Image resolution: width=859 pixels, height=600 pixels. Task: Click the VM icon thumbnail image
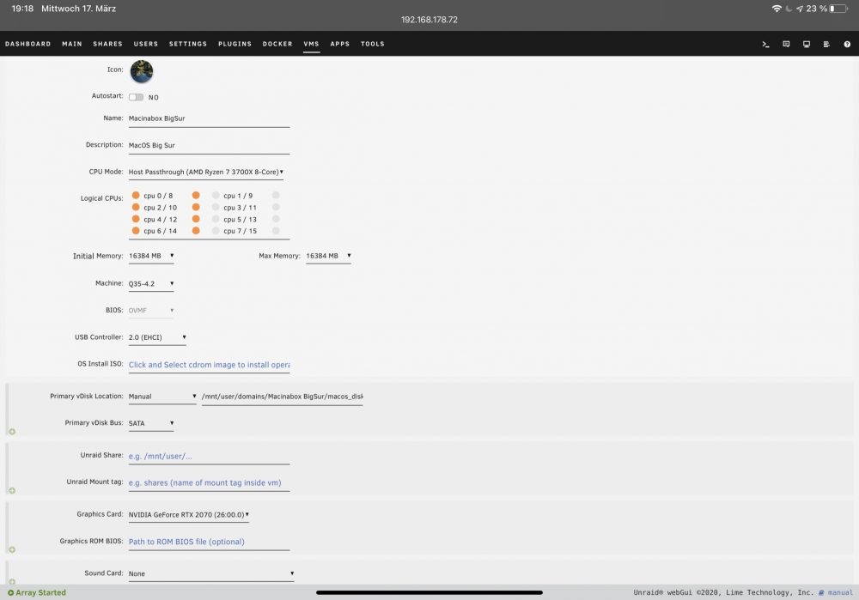(142, 72)
